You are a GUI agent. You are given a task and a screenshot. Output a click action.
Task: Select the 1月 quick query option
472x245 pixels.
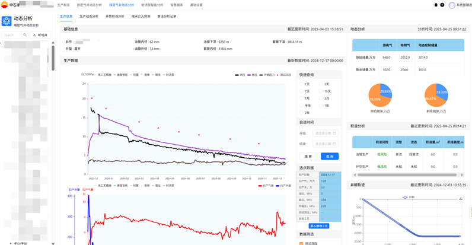pos(304,98)
